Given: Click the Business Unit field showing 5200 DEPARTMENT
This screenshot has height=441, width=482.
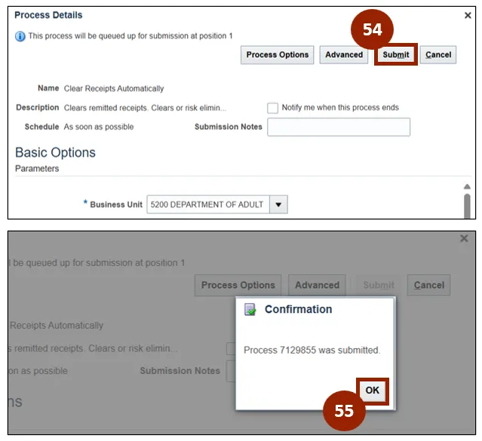Looking at the screenshot, I should click(208, 204).
